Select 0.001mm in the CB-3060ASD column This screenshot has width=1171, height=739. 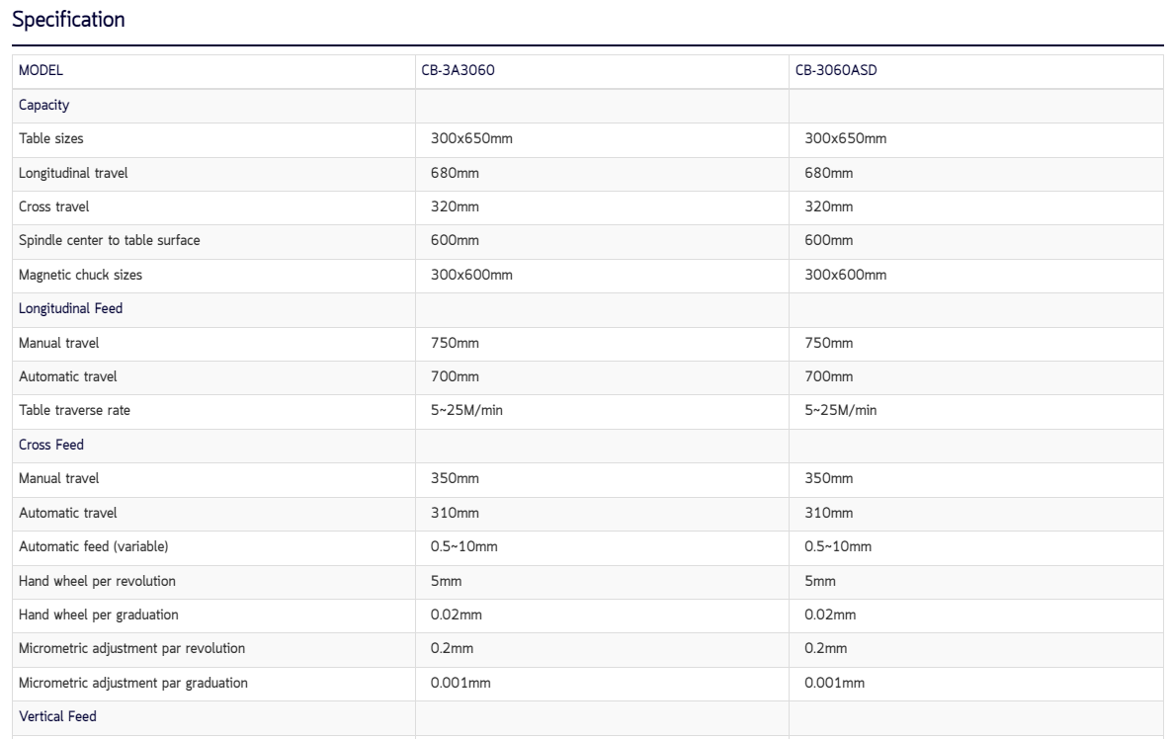tap(834, 683)
